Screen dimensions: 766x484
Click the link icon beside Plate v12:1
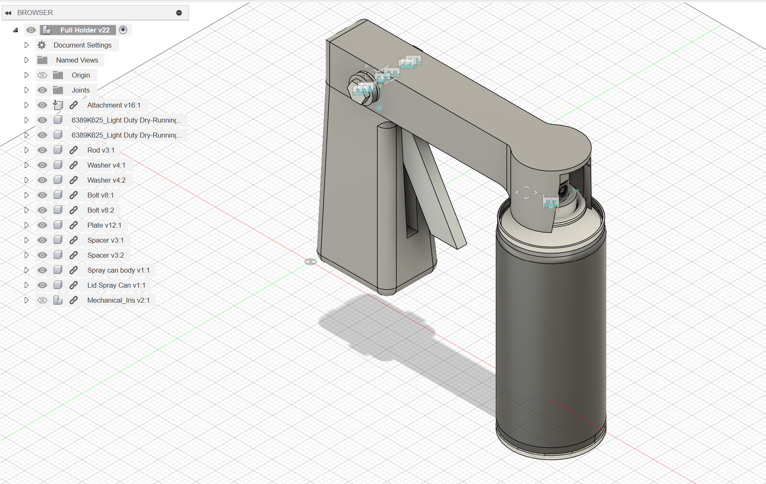(73, 225)
